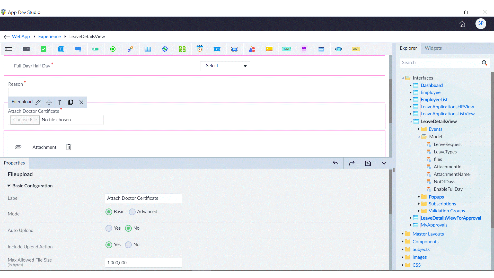Set Mode to Basic
Image resolution: width=494 pixels, height=278 pixels.
coord(109,212)
